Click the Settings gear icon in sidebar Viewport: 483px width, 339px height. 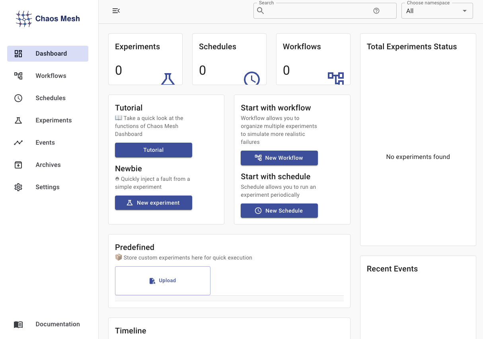point(18,187)
